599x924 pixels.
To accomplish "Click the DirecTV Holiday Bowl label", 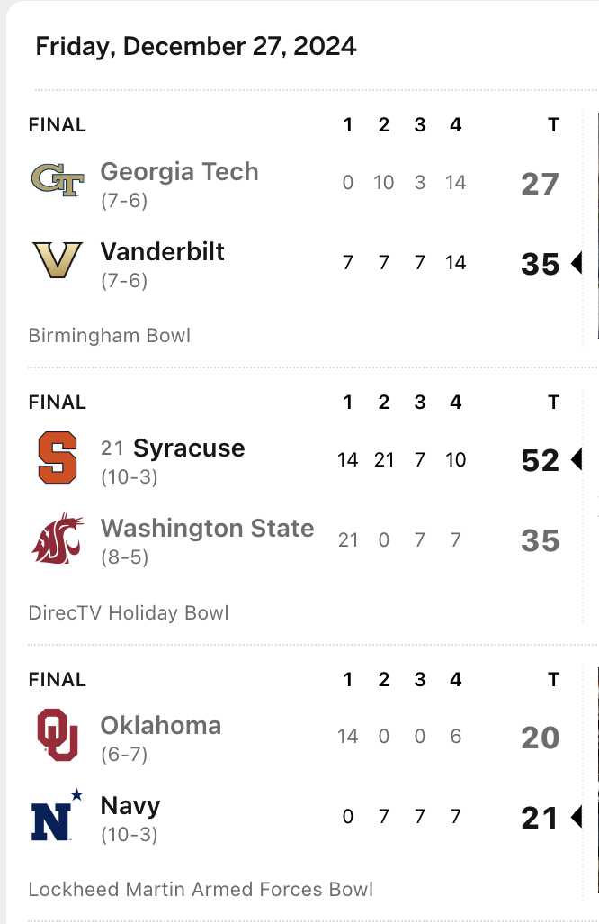I will click(x=129, y=613).
